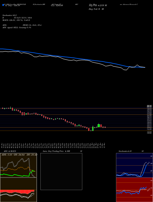Viewport: 153px width, 202px height.
Task: Select the tall narrow green candle at the low
Action: 93,129
